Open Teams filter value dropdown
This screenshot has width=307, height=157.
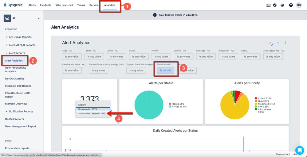(x=94, y=57)
